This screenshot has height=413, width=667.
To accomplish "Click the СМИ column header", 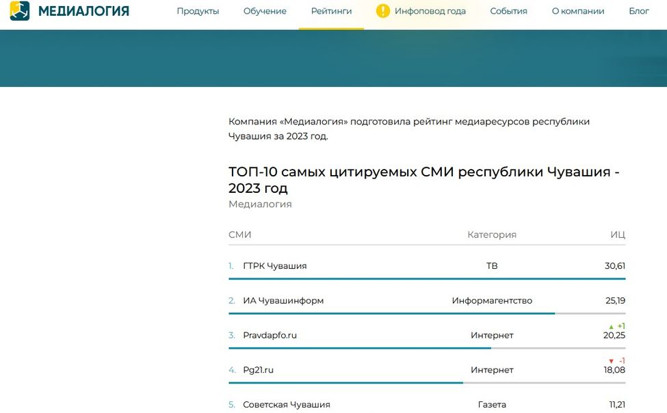I will click(x=239, y=234).
